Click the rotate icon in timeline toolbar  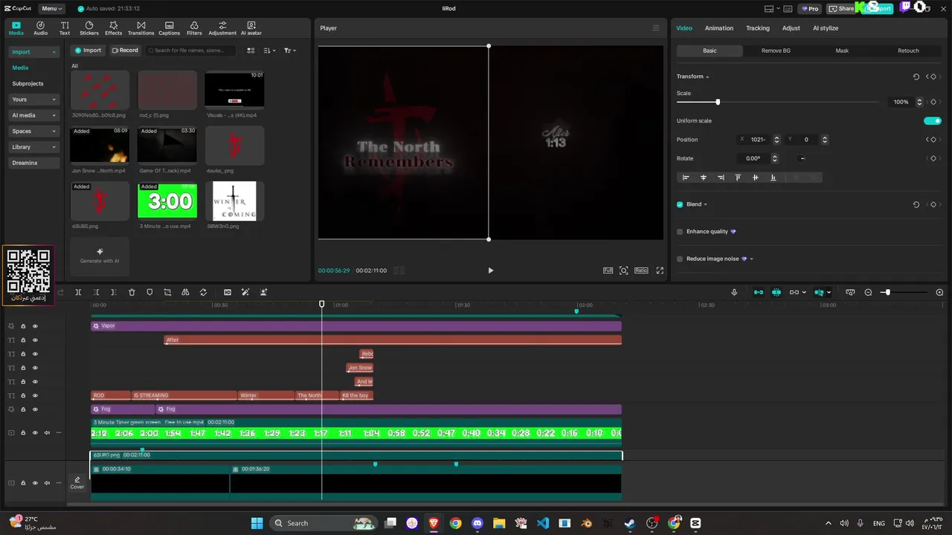(x=203, y=293)
